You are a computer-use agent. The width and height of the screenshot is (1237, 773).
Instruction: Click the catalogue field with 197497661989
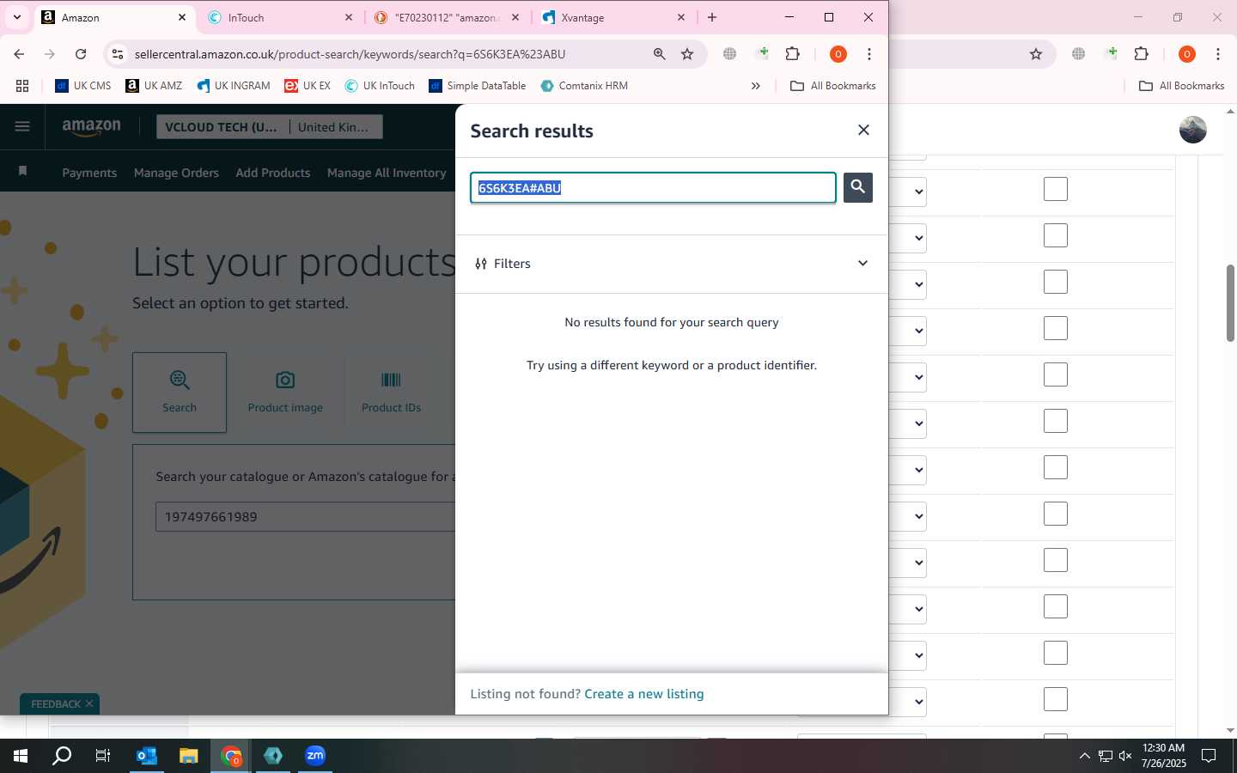(x=305, y=517)
